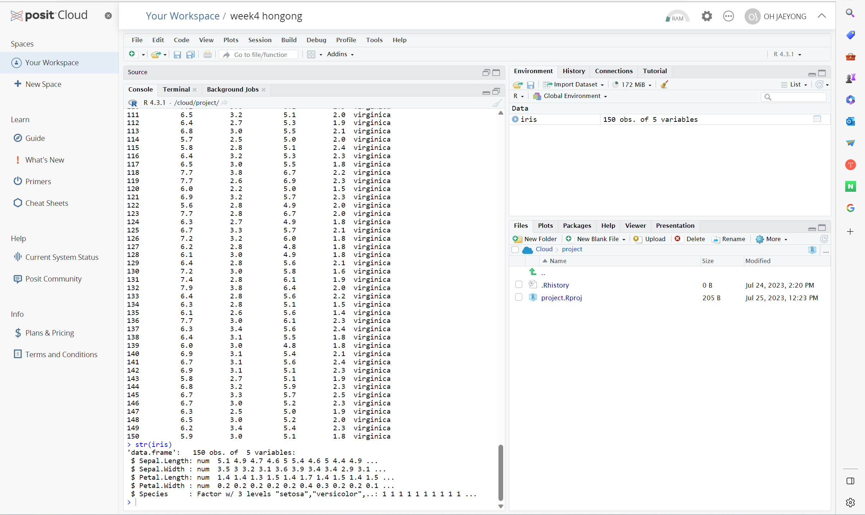Switch to the Packages tab
Image resolution: width=865 pixels, height=515 pixels.
577,226
